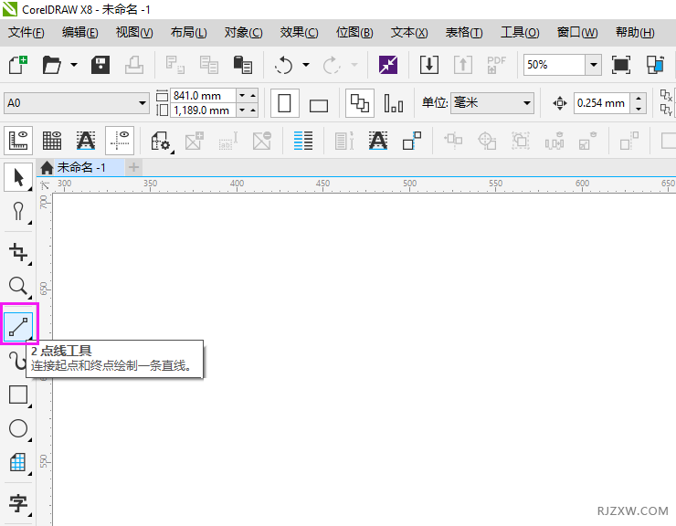This screenshot has width=676, height=526.
Task: Open the 对象(C) menu
Action: pos(243,32)
